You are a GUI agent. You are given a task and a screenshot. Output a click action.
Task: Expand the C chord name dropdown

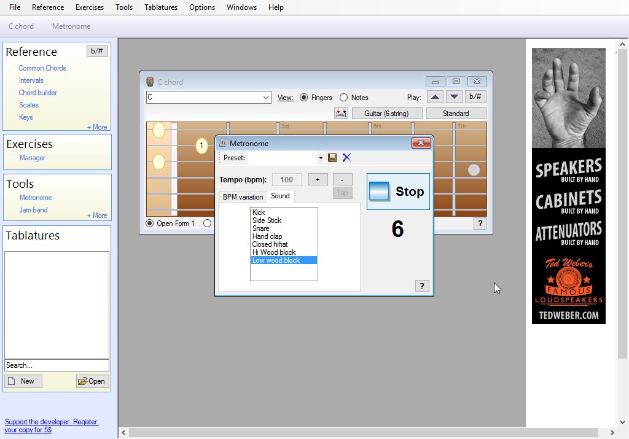pyautogui.click(x=265, y=98)
